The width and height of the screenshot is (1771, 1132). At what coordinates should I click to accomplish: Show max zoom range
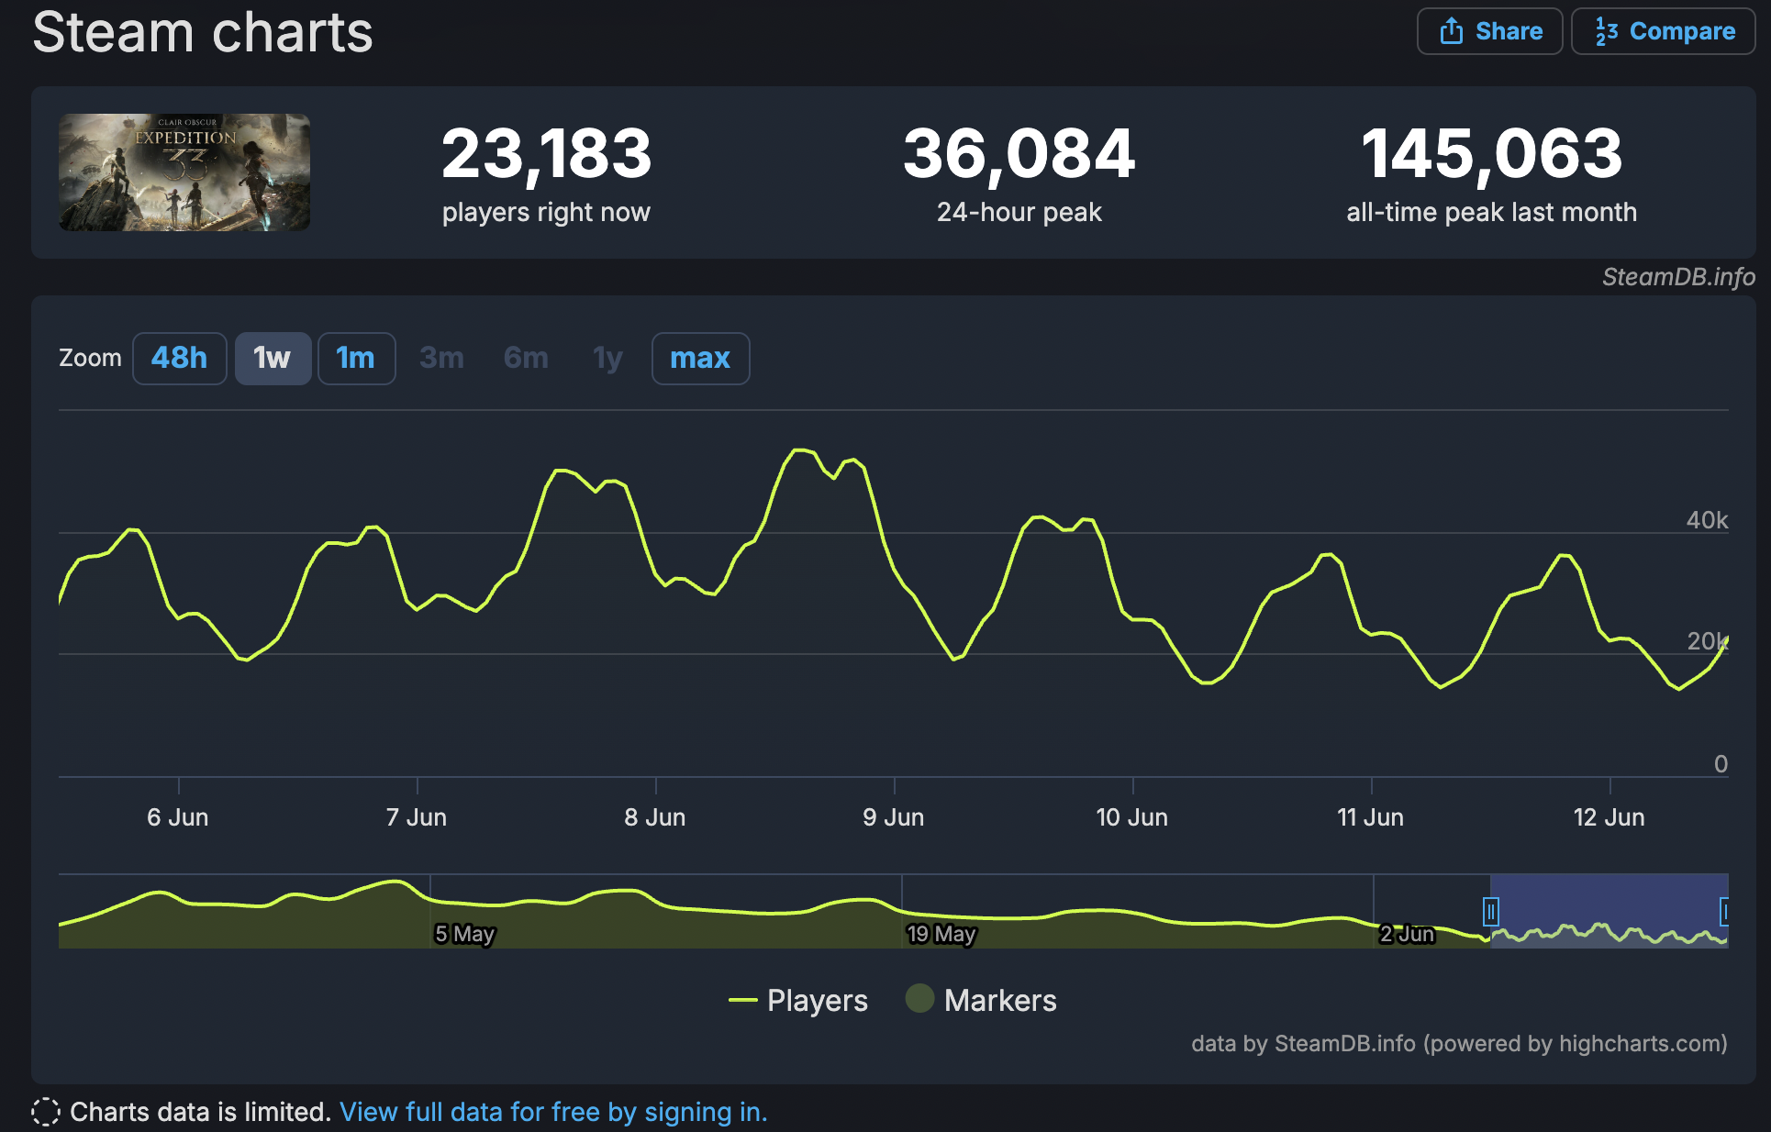tap(700, 358)
